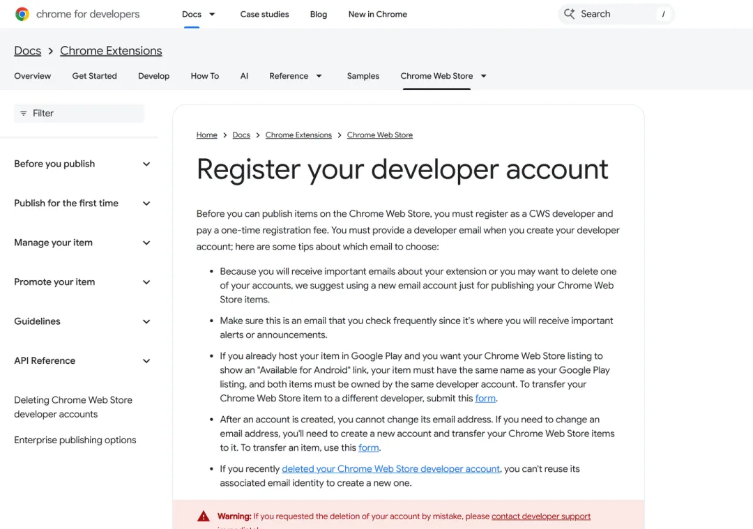Viewport: 753px width, 529px height.
Task: Open Case studies in top navigation
Action: [265, 15]
